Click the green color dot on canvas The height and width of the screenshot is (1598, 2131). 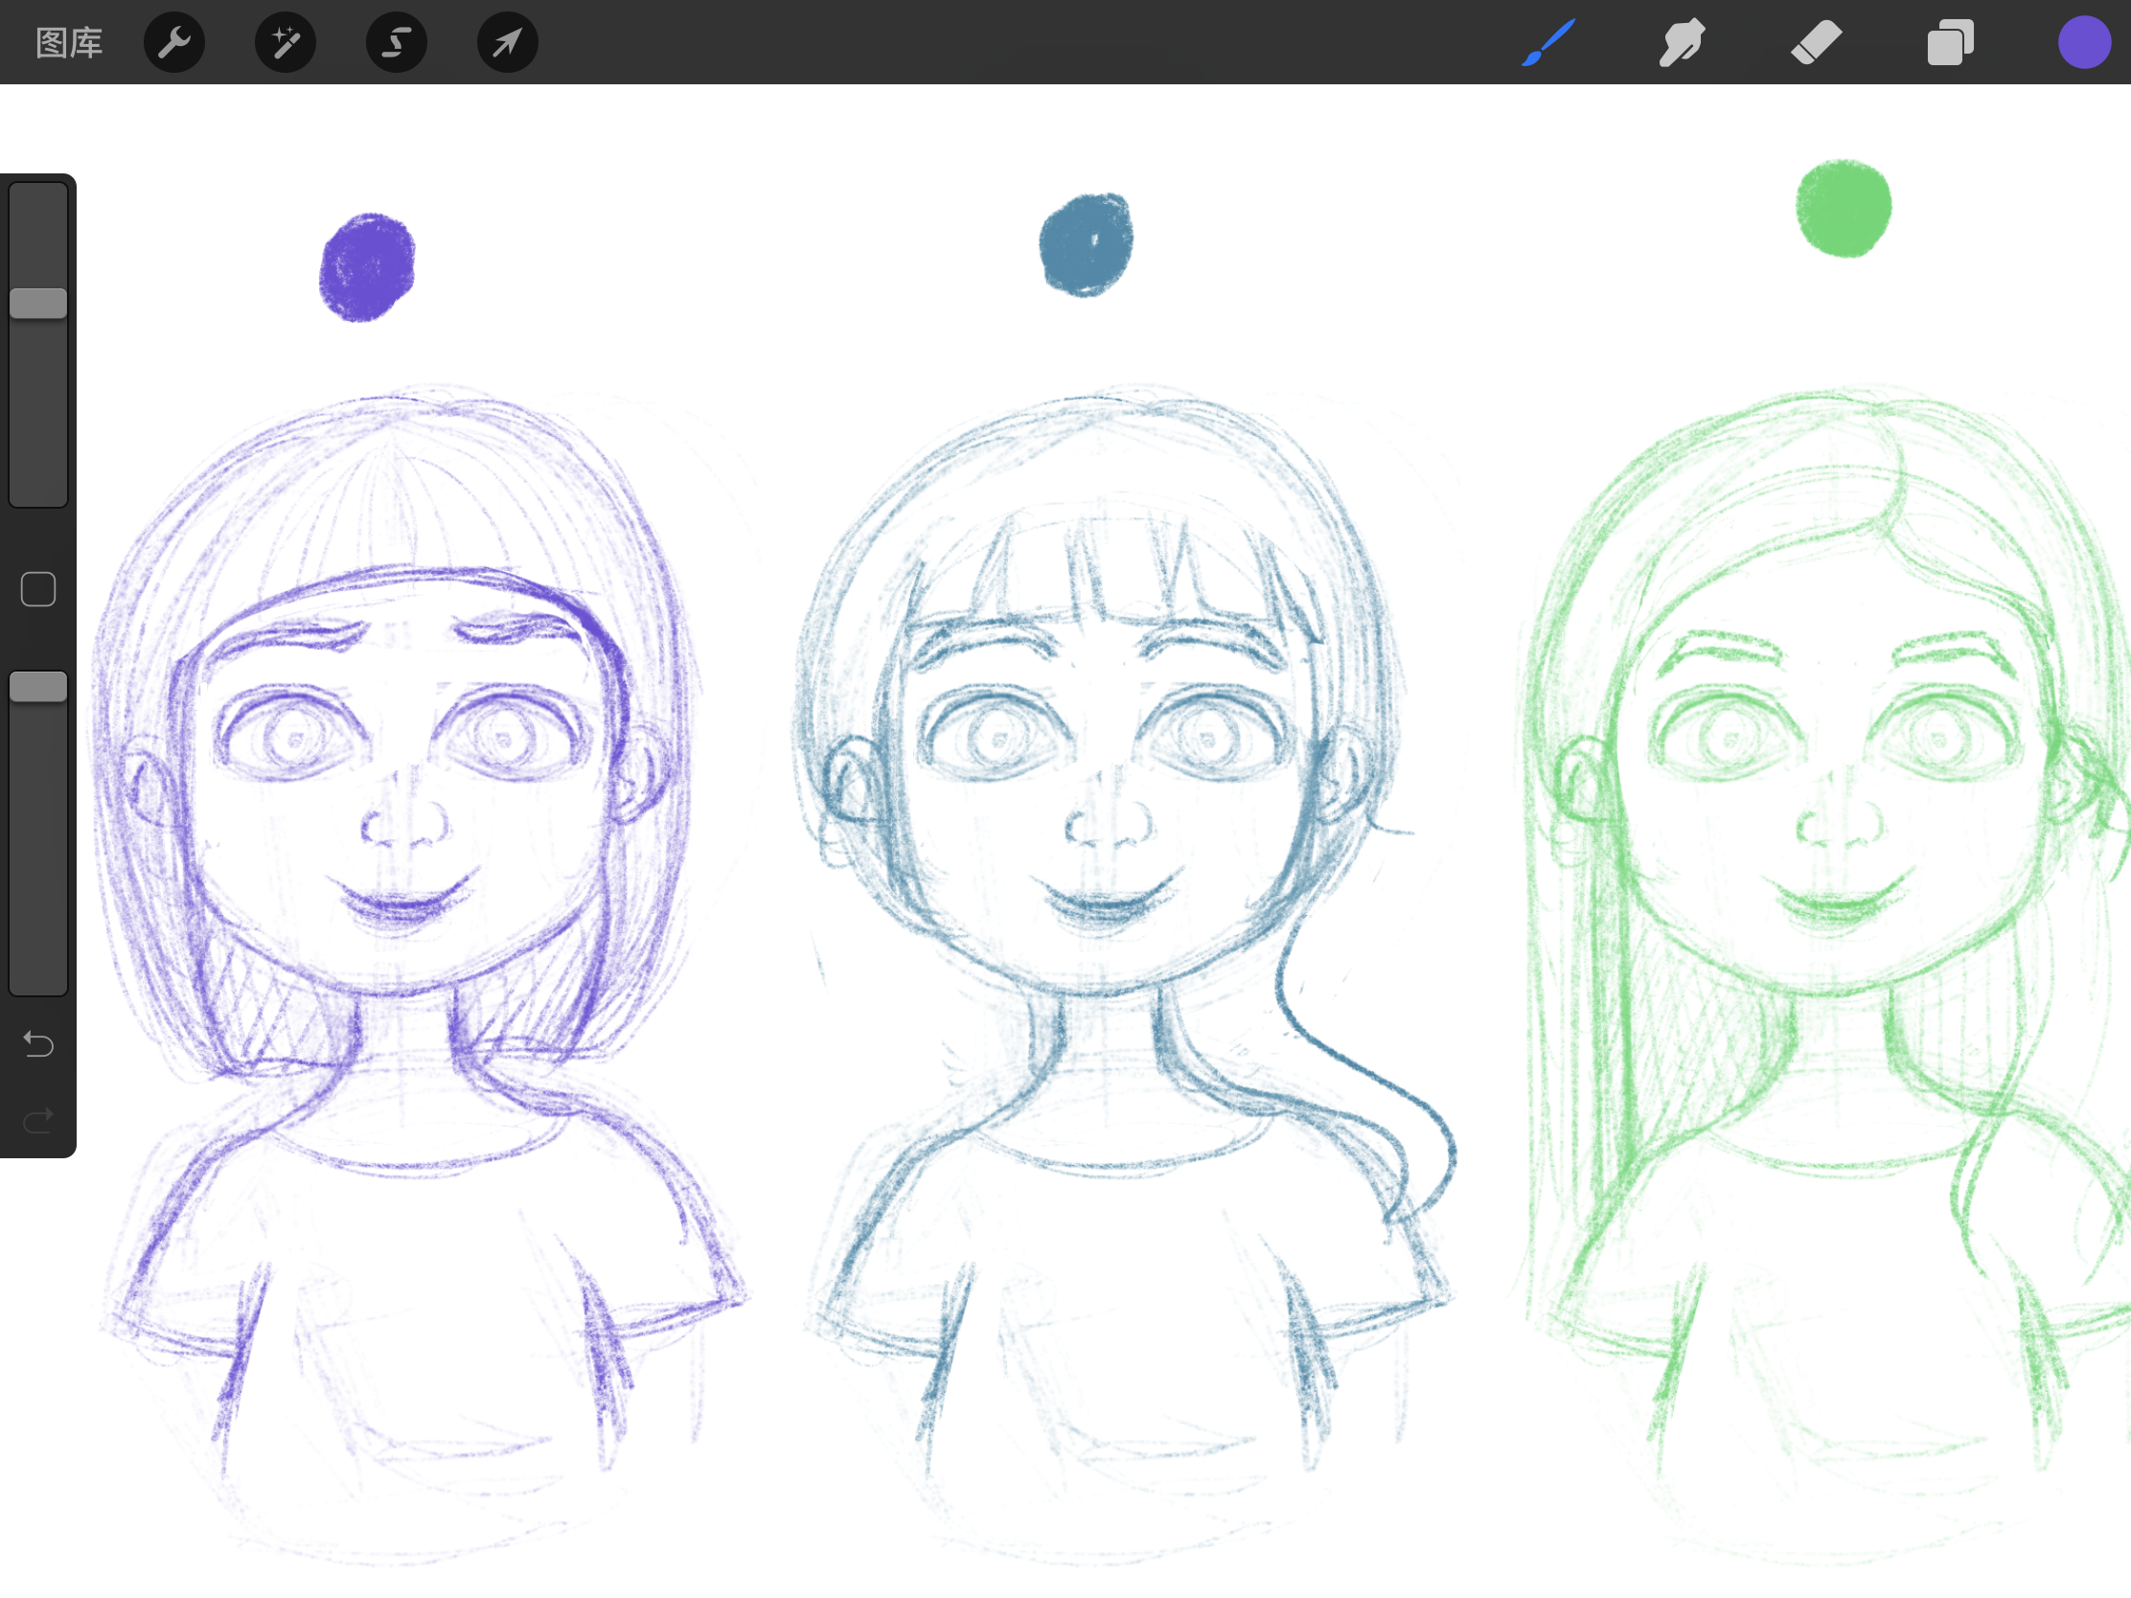(1844, 208)
